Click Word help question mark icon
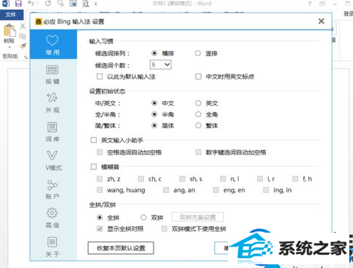 [310, 4]
